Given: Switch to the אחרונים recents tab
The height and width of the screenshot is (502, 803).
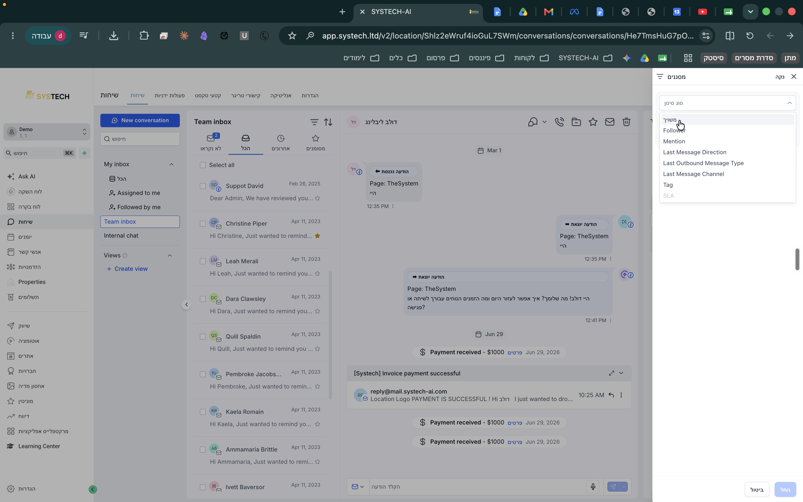Looking at the screenshot, I should click(281, 143).
